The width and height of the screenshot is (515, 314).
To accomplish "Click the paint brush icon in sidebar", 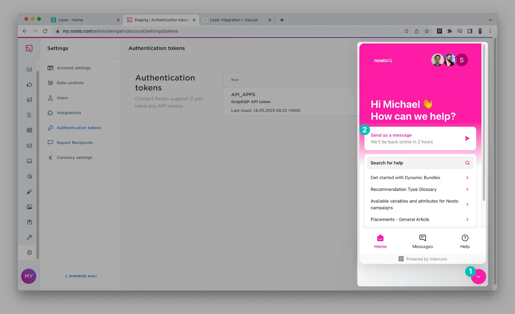I will coord(29,192).
